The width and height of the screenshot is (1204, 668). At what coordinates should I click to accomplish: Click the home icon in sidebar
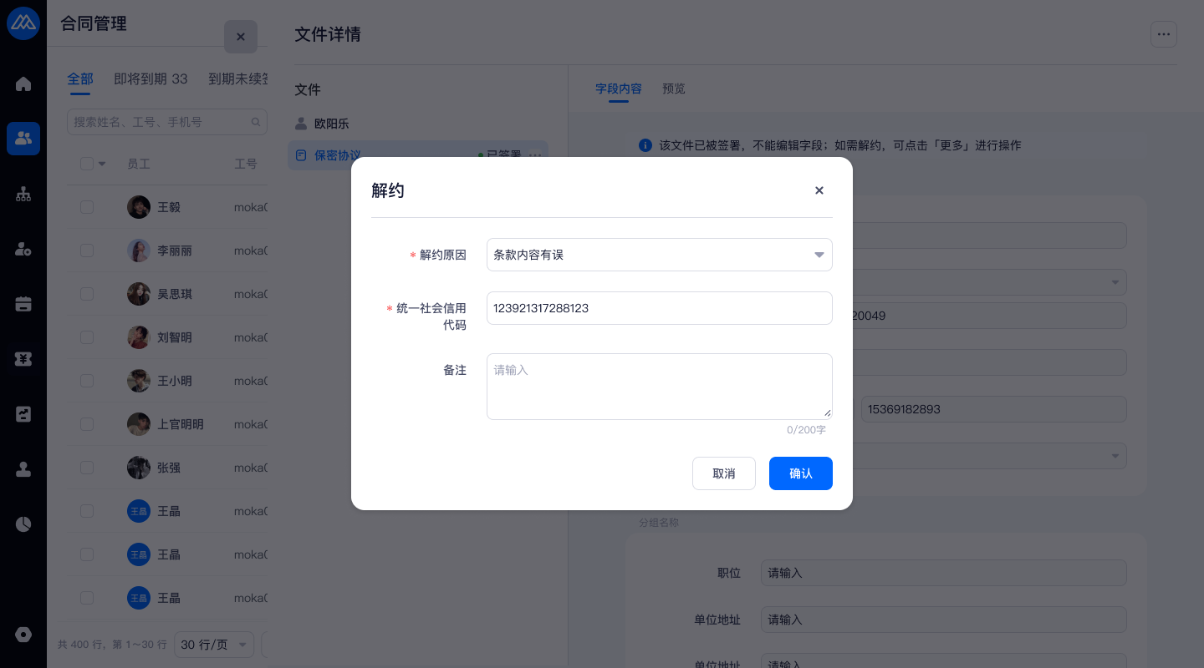click(x=23, y=83)
